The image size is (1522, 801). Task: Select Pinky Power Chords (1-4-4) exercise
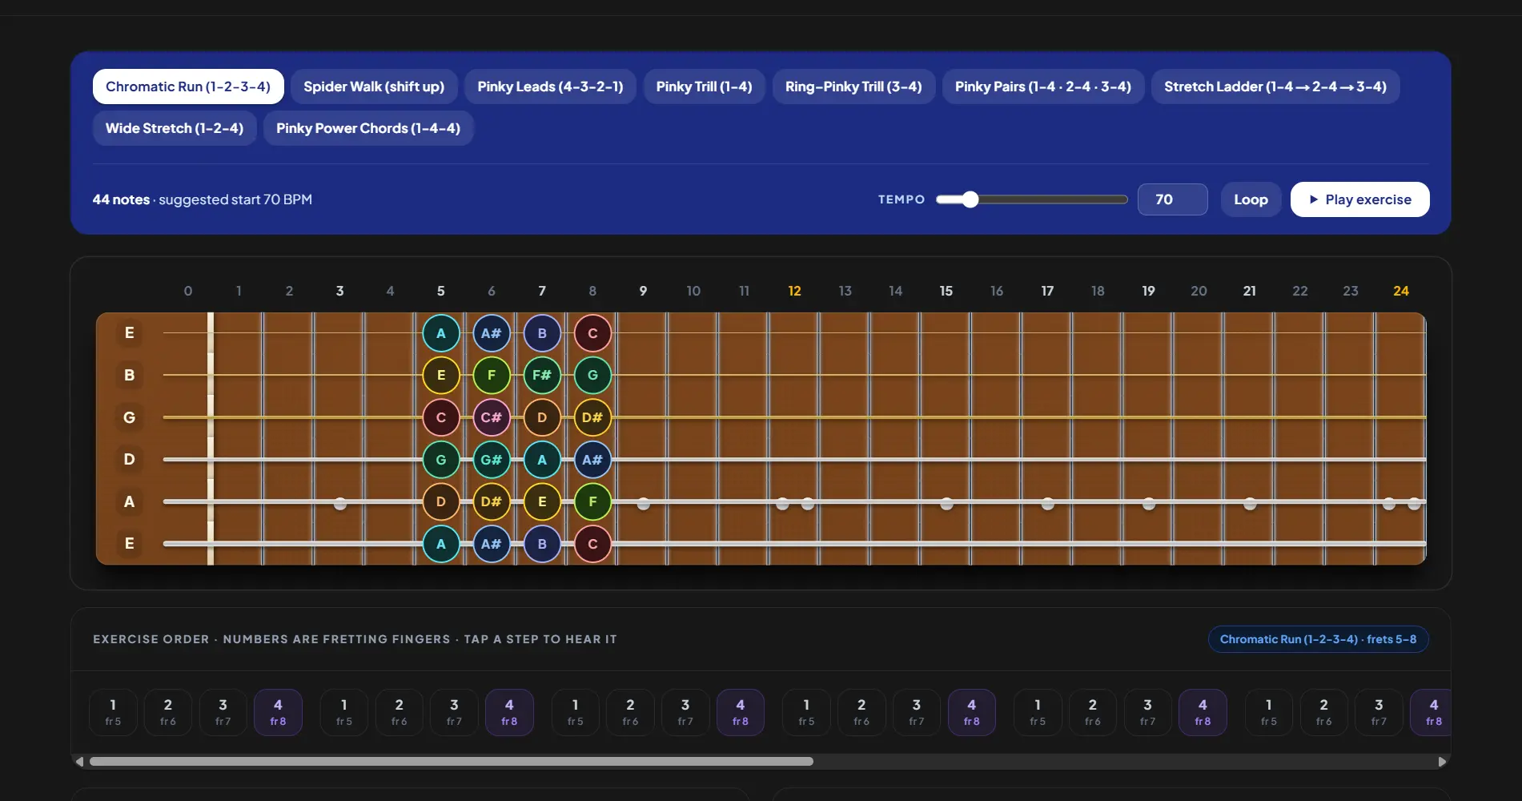click(x=368, y=128)
